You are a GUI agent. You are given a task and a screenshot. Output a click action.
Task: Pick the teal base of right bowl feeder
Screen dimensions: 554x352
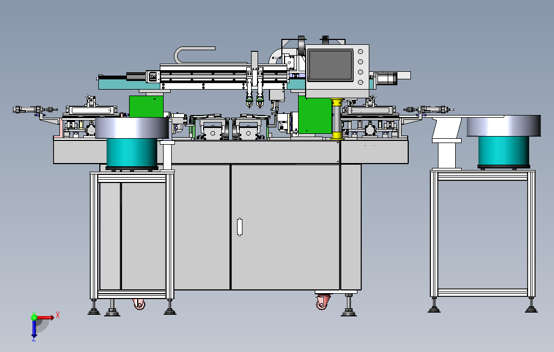coord(503,151)
